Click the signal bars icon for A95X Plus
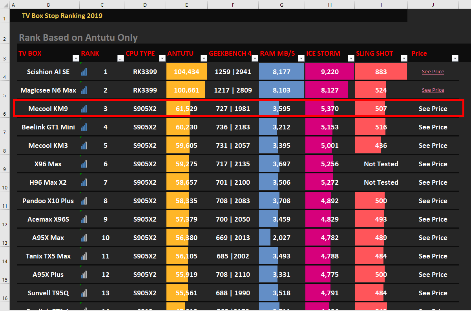Viewport: 471px width, 311px height. tap(84, 275)
